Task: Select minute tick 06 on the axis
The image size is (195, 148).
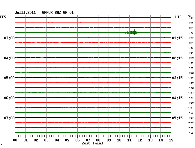Action: pos(77,140)
